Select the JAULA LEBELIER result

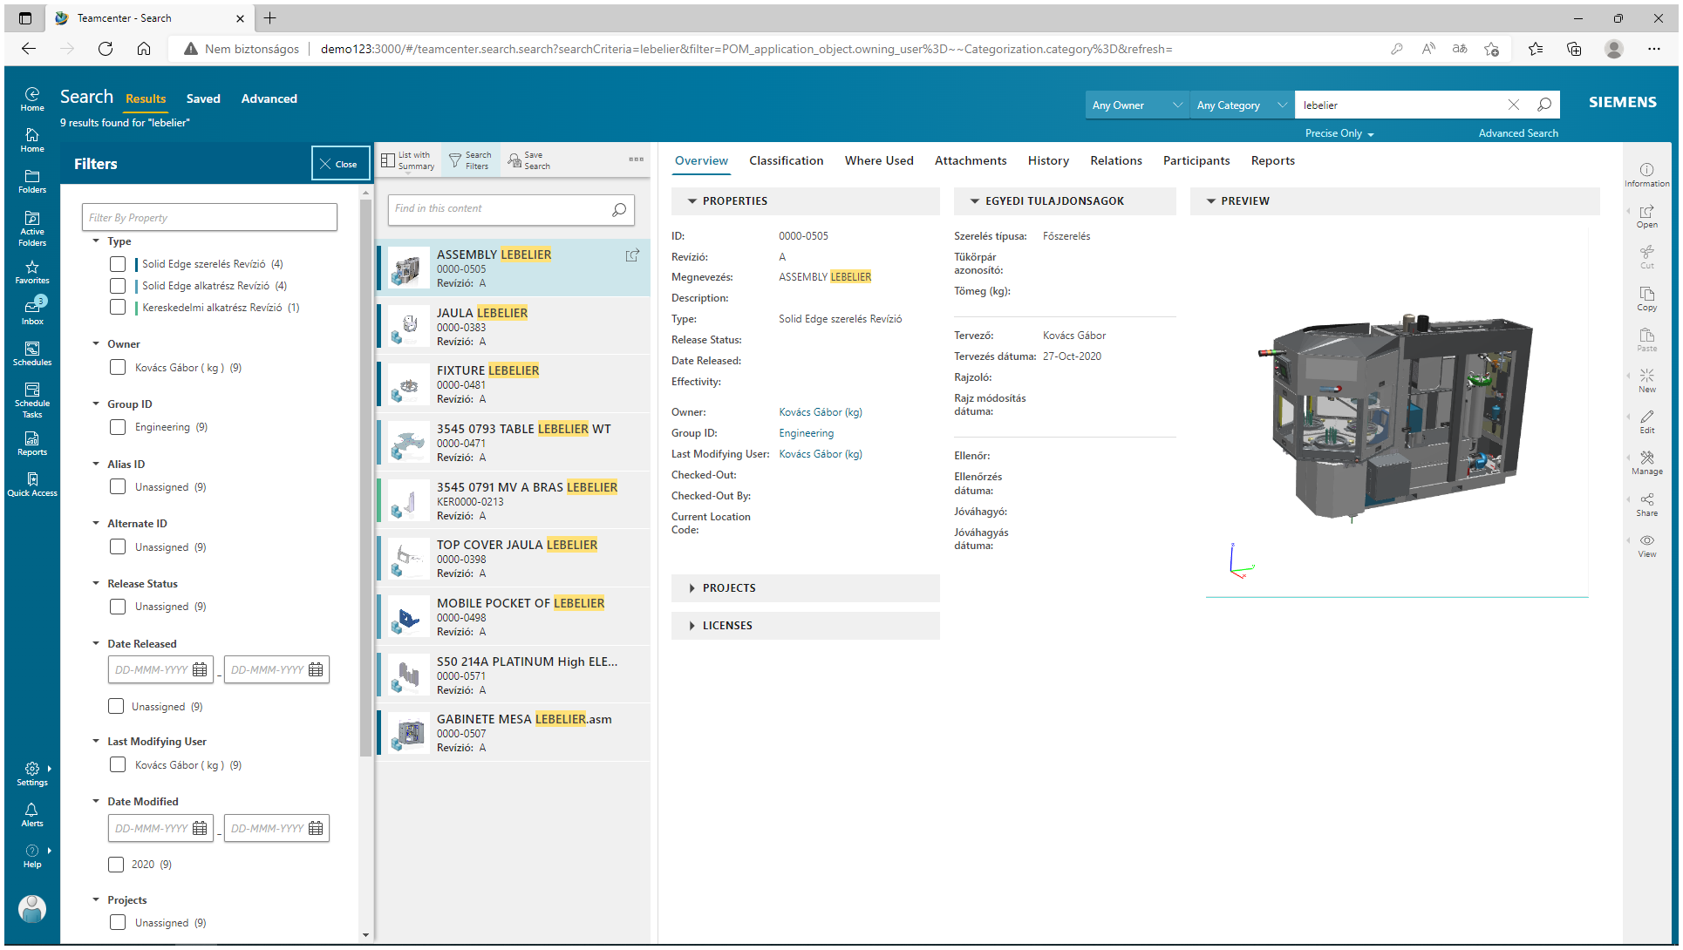pos(514,326)
